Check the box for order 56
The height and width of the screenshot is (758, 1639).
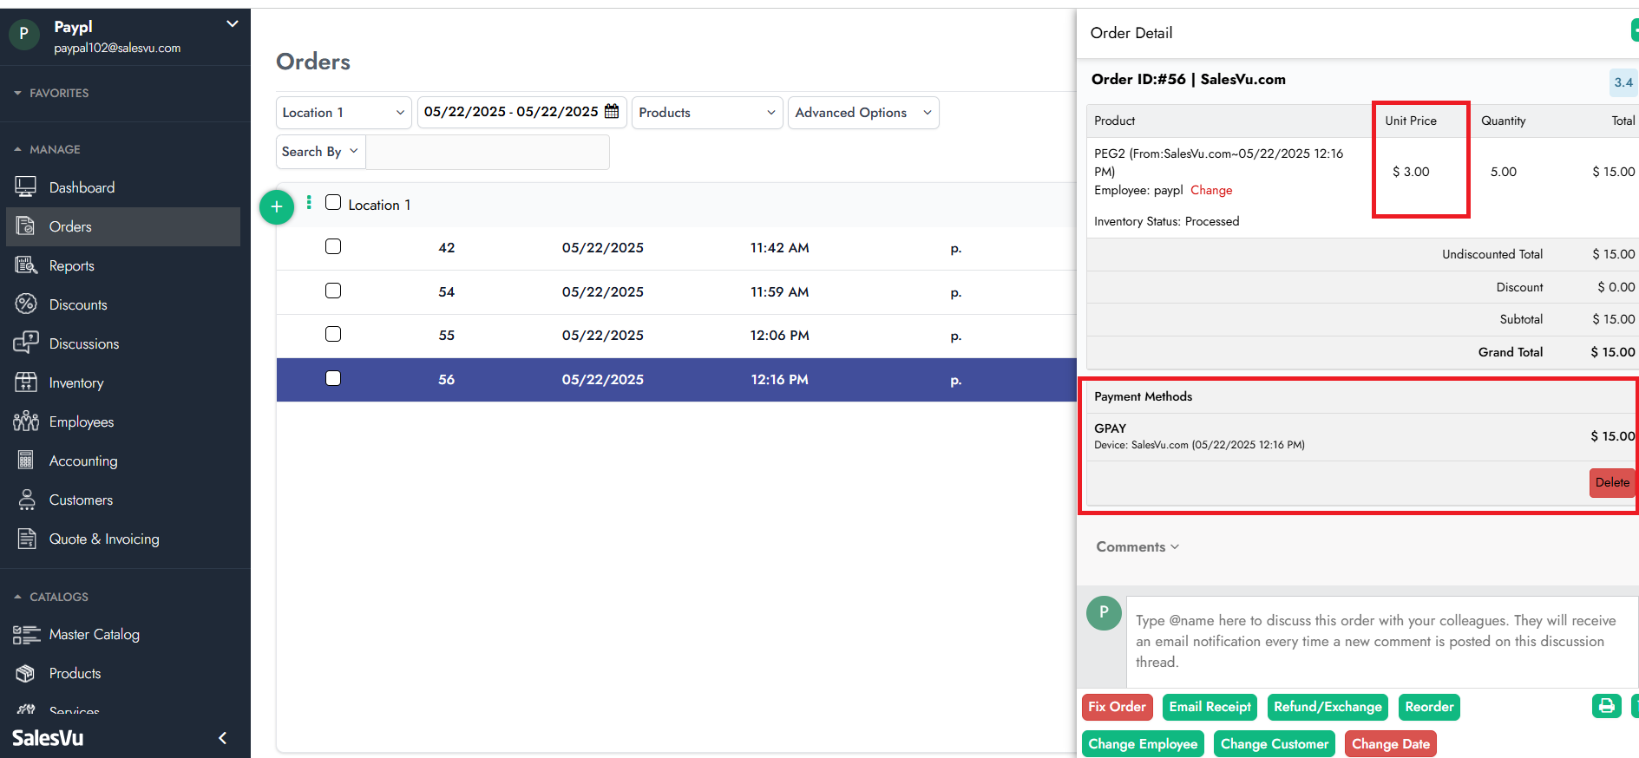[x=333, y=378]
